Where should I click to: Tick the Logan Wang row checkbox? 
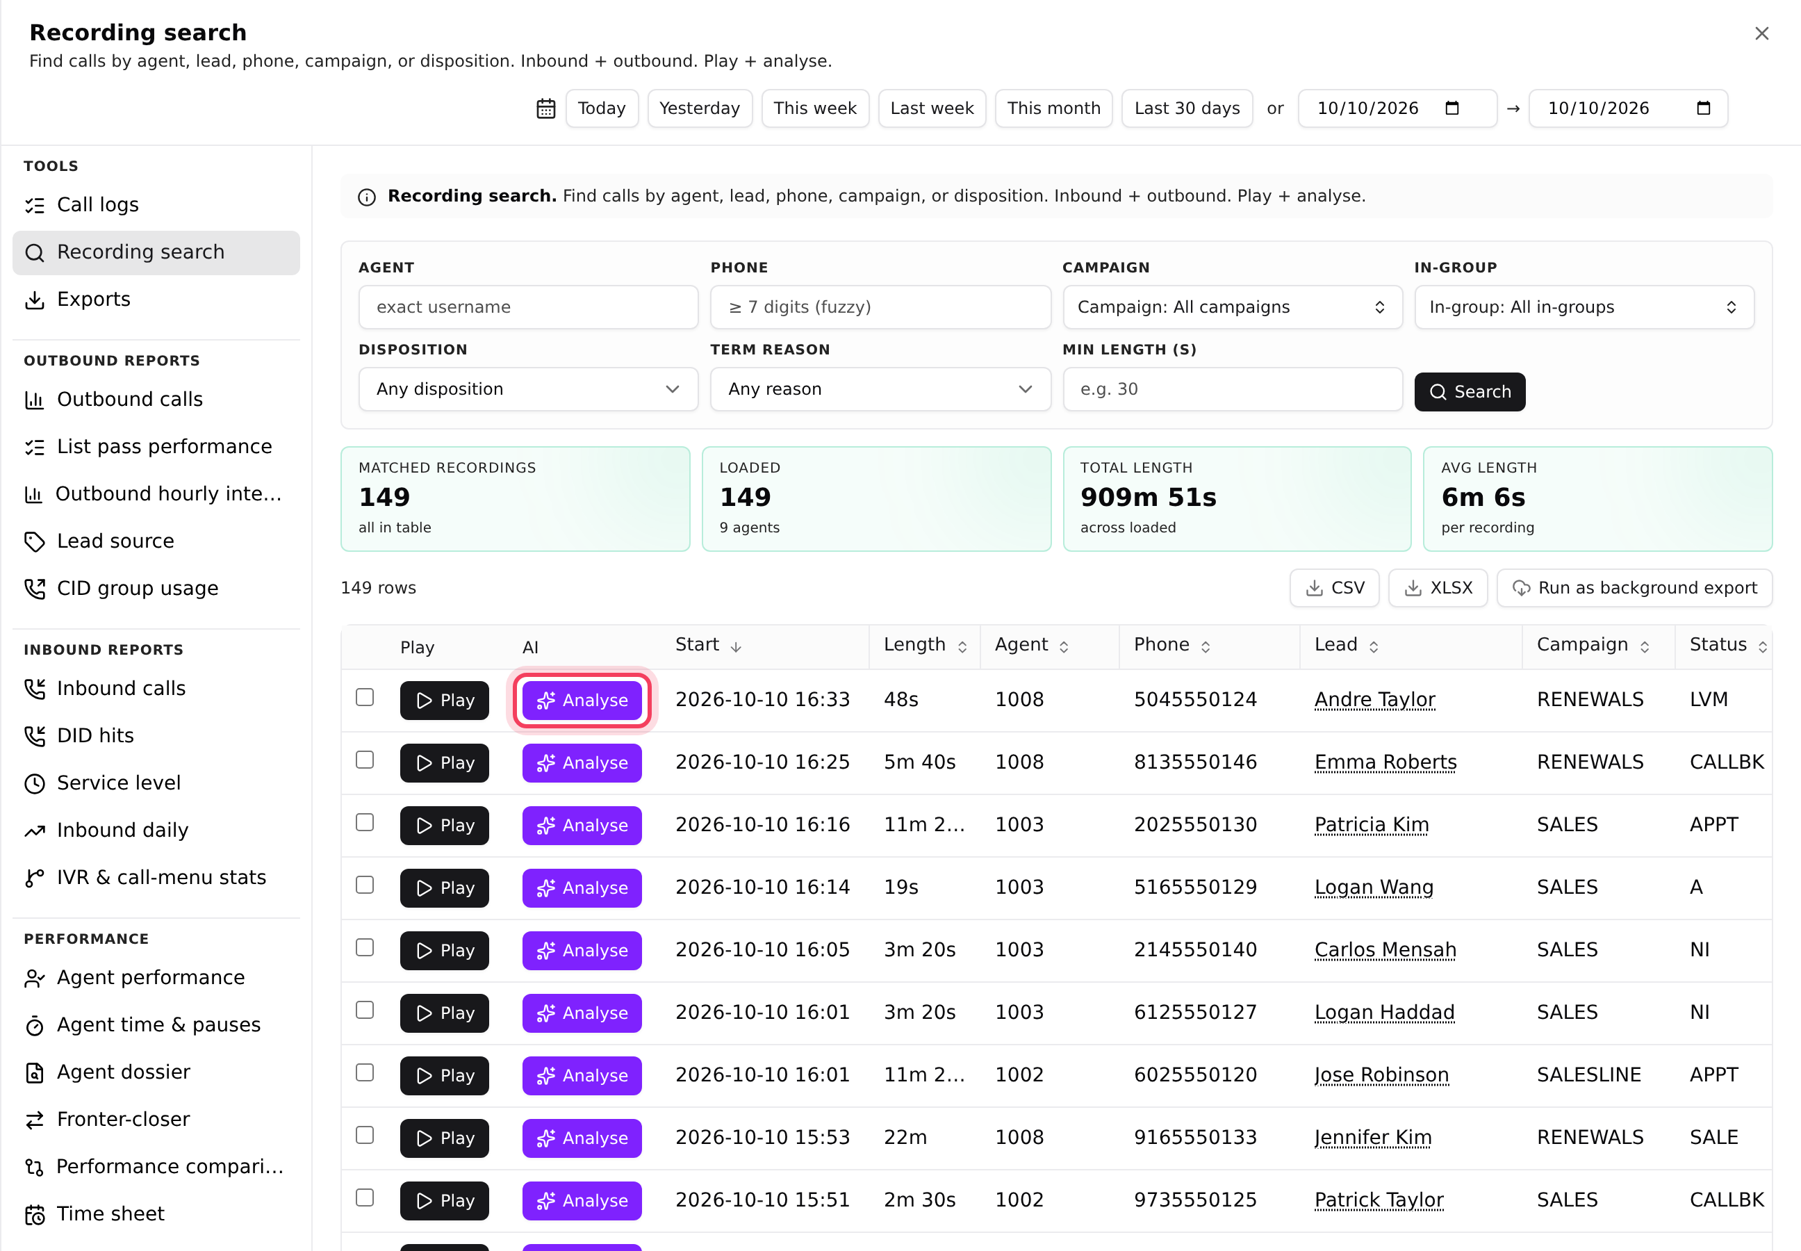tap(364, 885)
